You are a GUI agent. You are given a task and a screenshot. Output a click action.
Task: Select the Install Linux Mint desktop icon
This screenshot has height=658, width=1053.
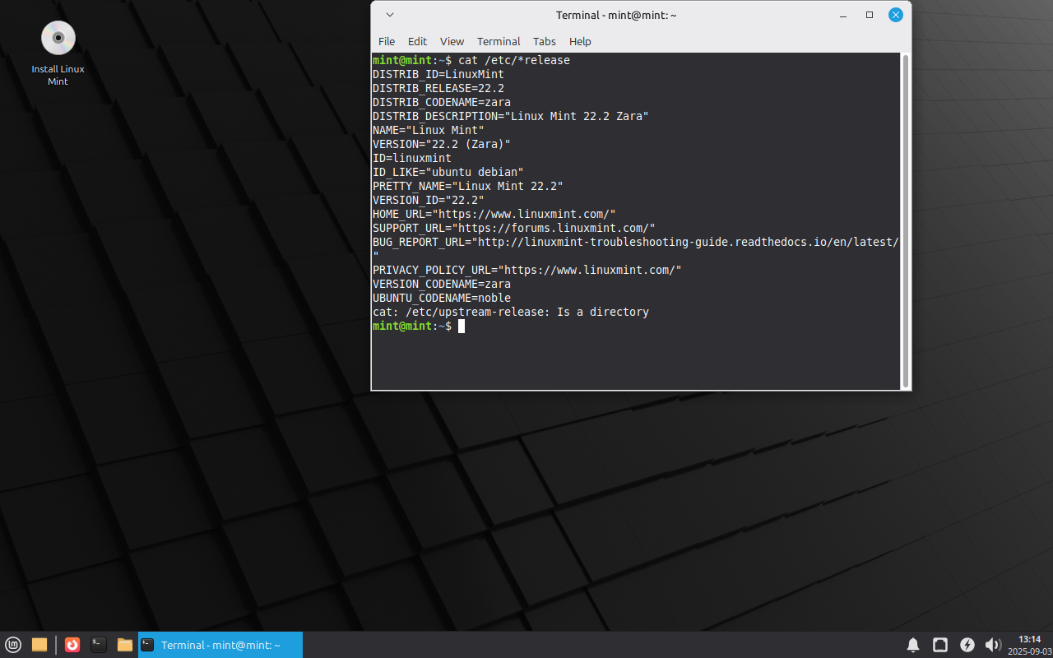click(58, 53)
